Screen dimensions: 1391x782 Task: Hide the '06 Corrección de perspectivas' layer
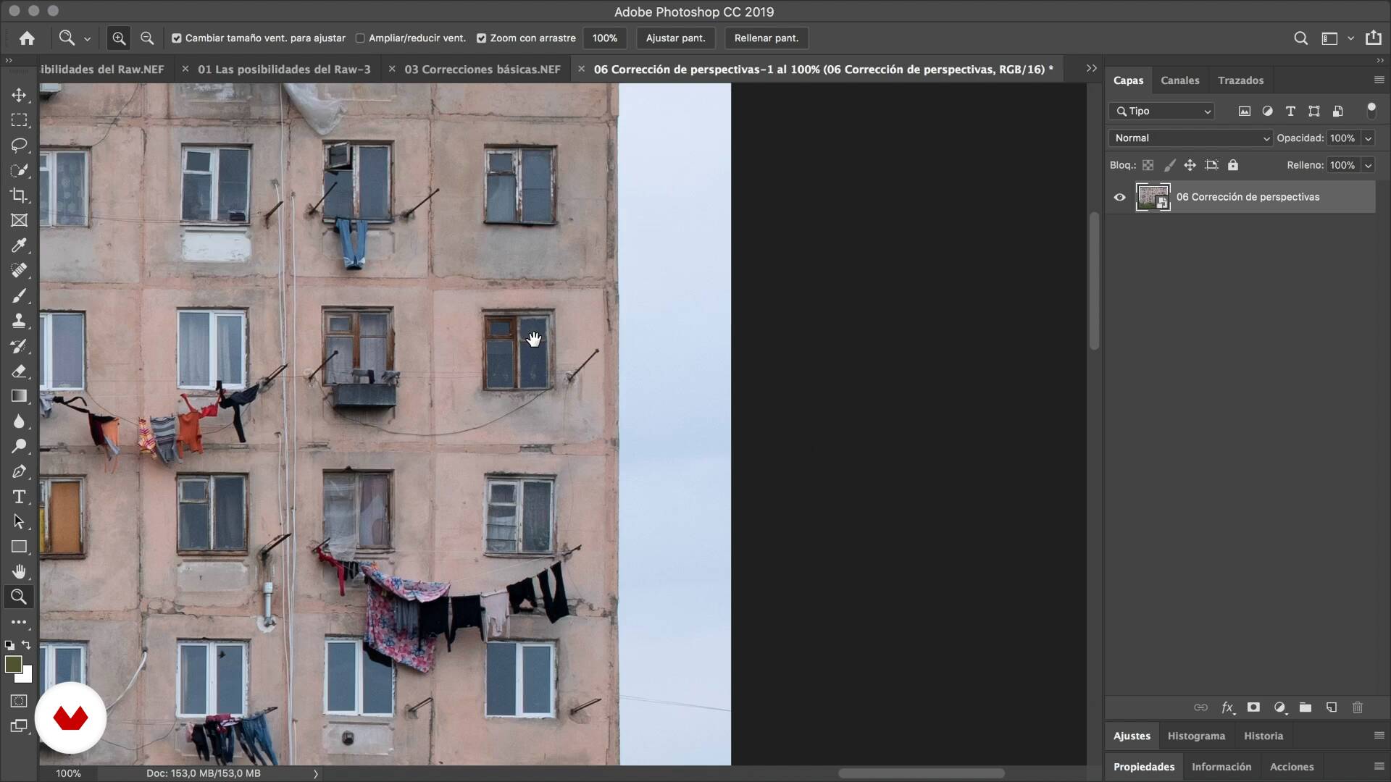point(1120,197)
